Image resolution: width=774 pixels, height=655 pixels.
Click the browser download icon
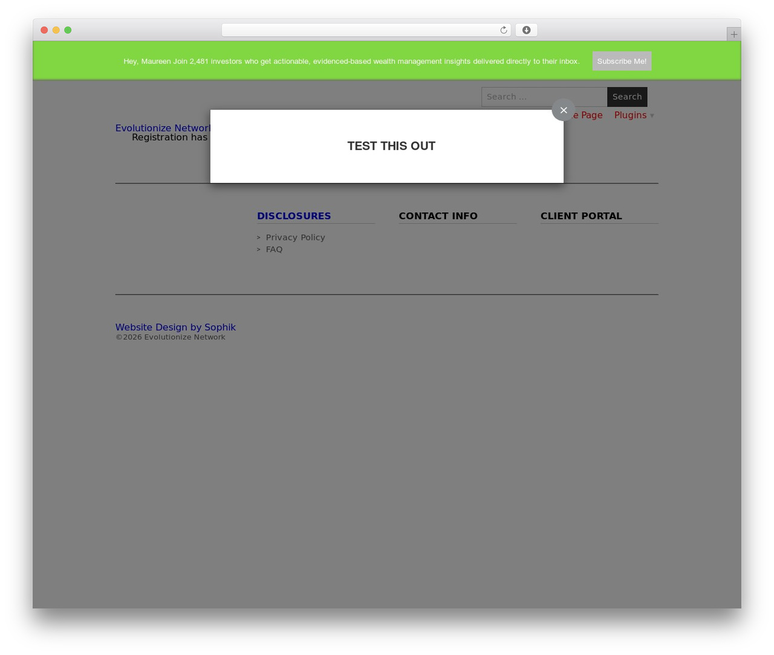[x=526, y=30]
